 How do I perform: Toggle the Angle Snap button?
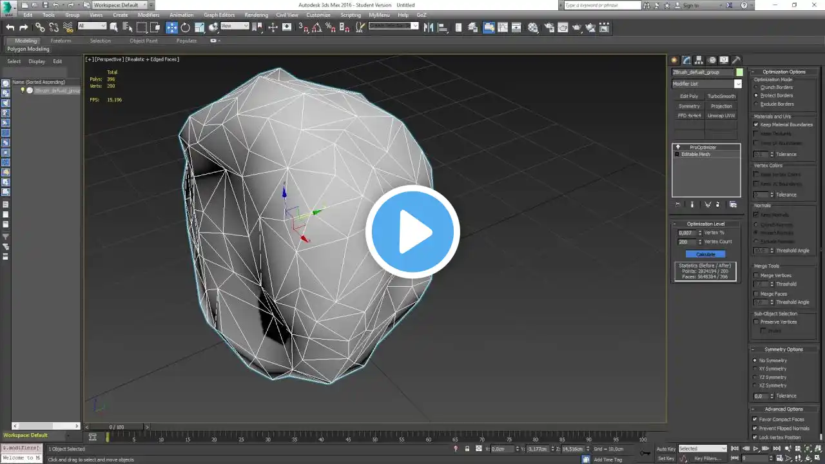pyautogui.click(x=316, y=27)
